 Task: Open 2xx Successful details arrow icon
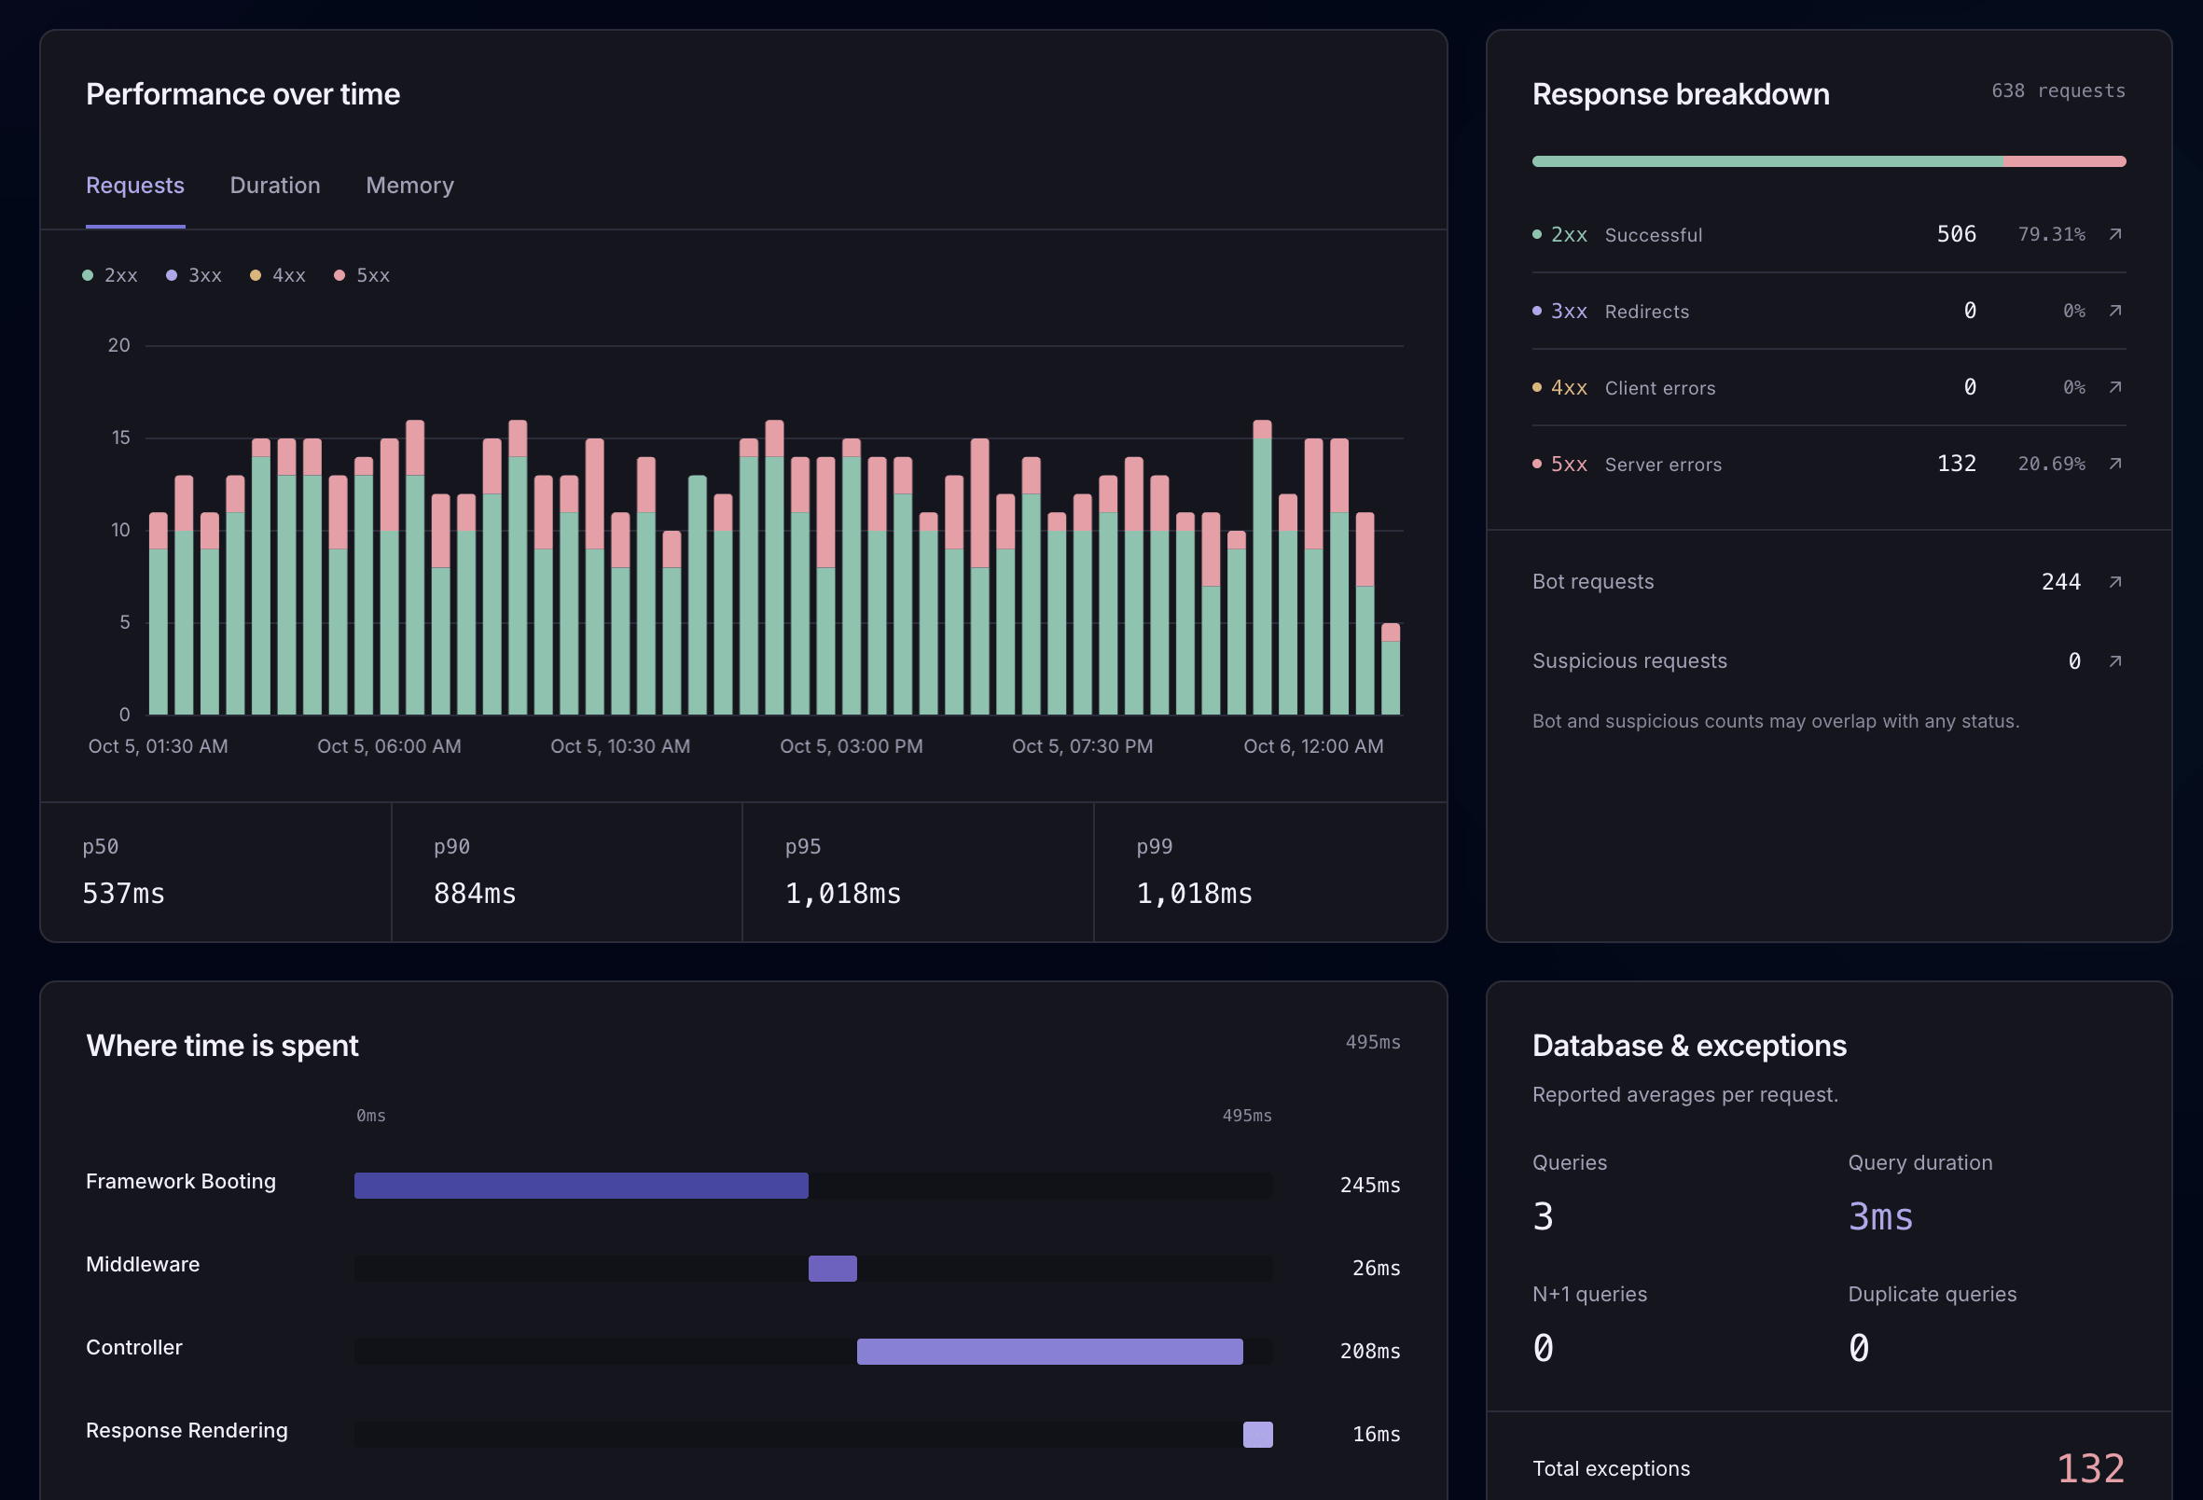tap(2114, 234)
